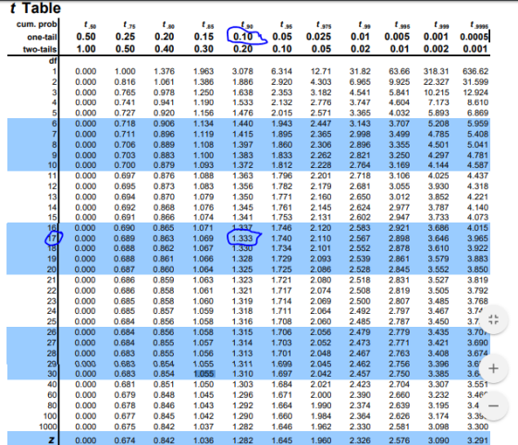Click the zoom in plus button
This screenshot has width=518, height=445.
[x=493, y=368]
